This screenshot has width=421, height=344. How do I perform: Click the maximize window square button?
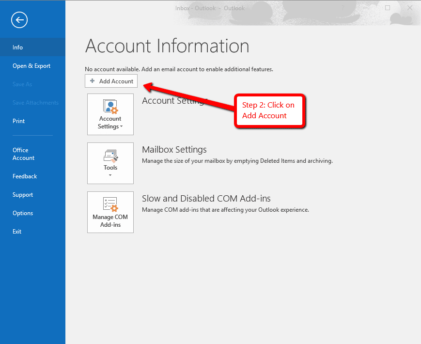[388, 8]
